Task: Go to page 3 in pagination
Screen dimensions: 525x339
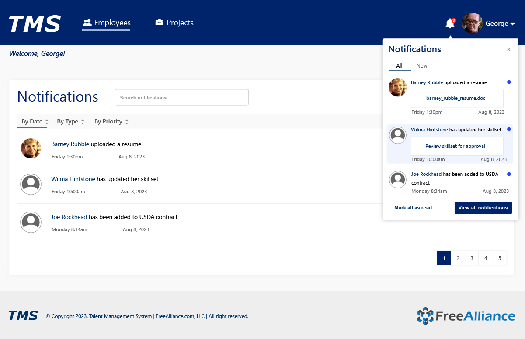Action: [x=472, y=258]
